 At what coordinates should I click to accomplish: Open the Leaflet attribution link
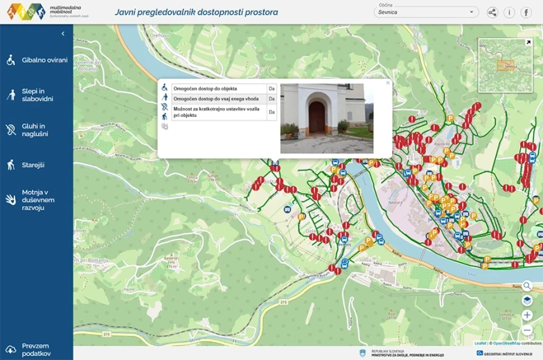coord(481,343)
